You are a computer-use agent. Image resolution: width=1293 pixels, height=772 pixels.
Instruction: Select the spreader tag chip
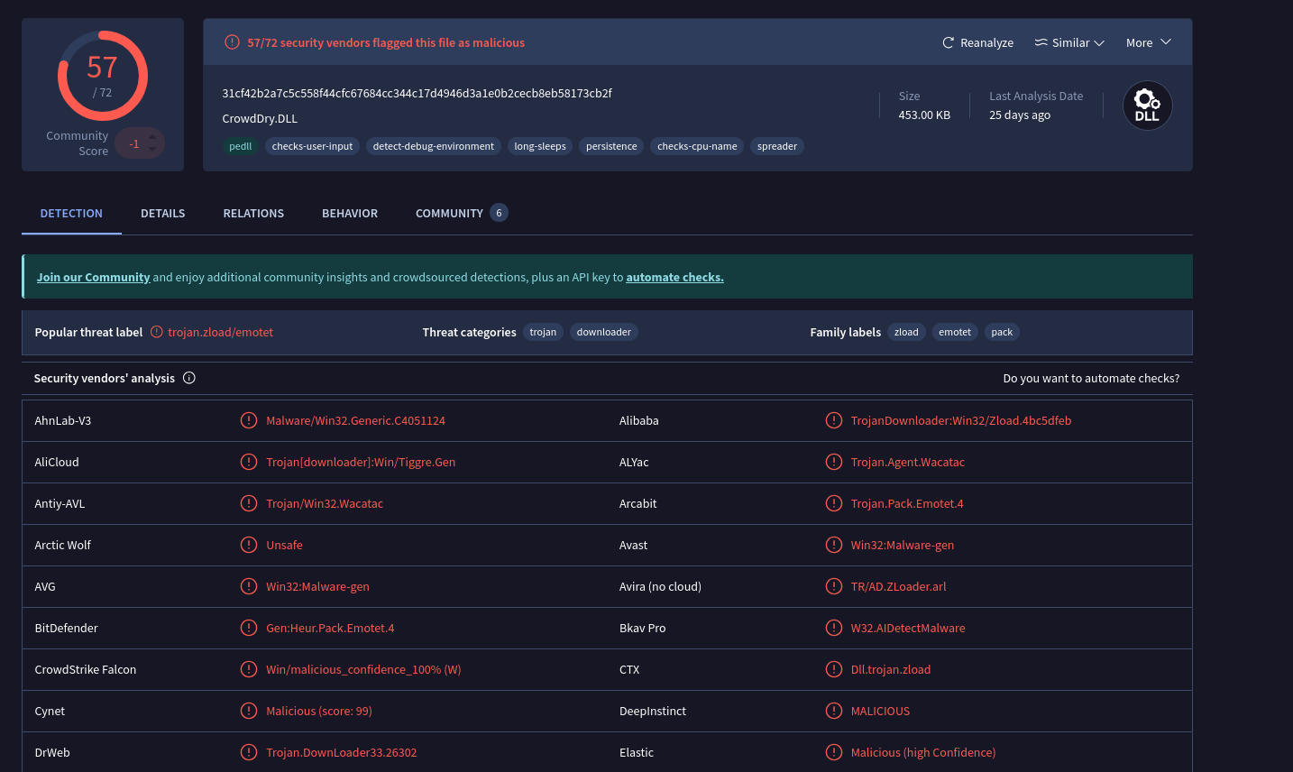(777, 146)
